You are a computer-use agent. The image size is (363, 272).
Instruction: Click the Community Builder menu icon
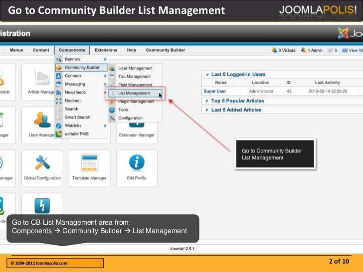(x=59, y=68)
